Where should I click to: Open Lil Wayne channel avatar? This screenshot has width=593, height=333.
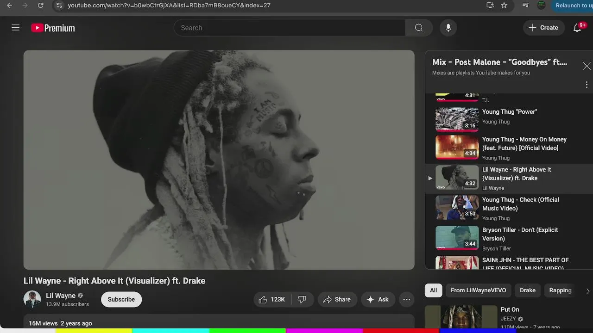click(32, 299)
